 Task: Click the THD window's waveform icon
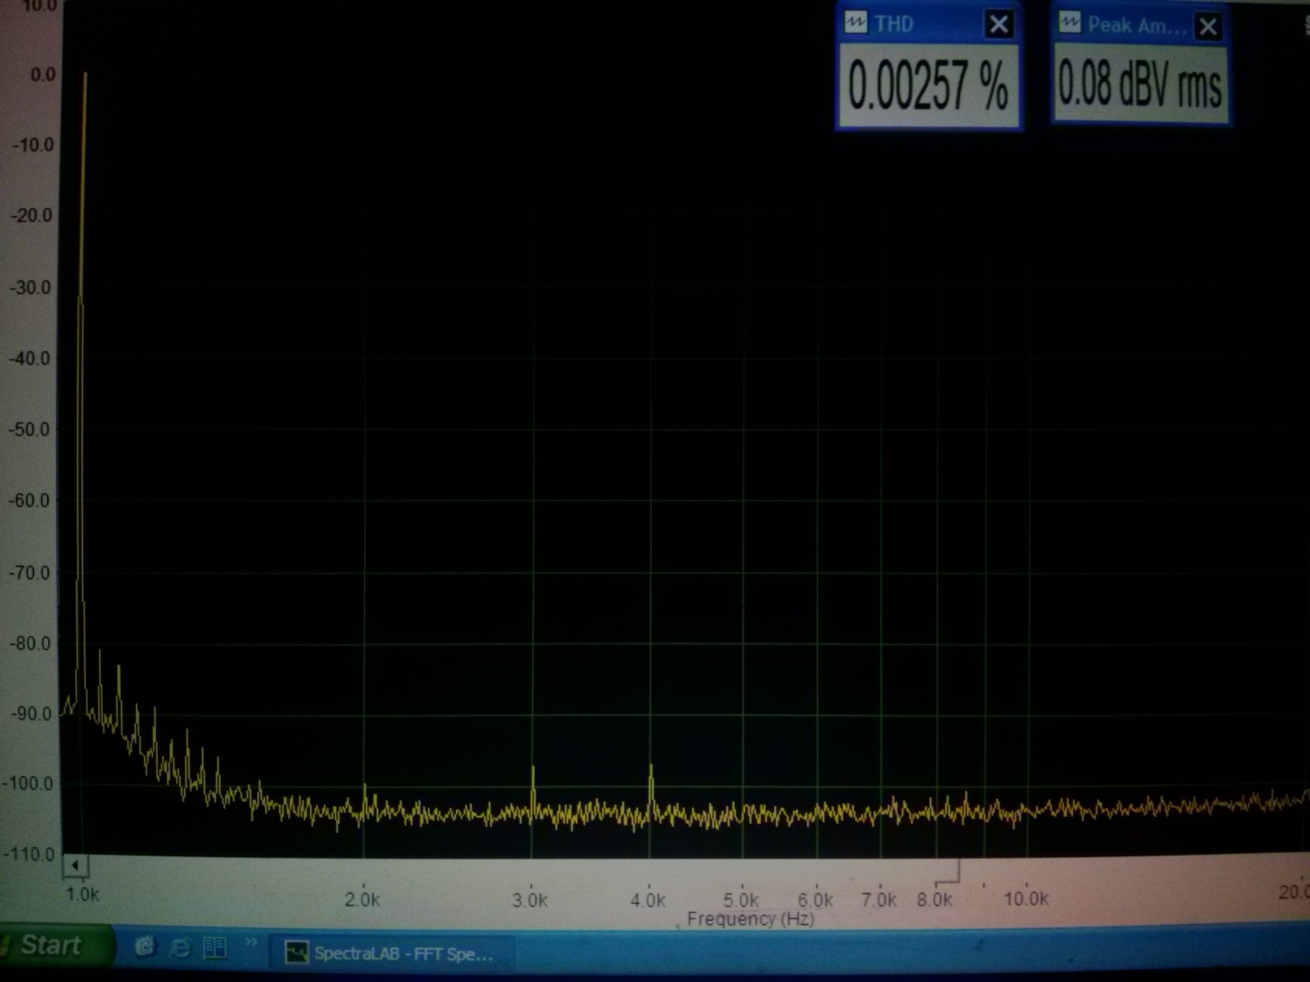pos(855,23)
